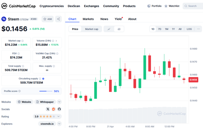This screenshot has width=203, height=128.
Task: Click the 17.52% volume change
Action: point(54,45)
